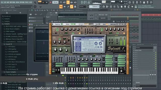
Task: Open the plug icon plugin picker
Action: pyautogui.click(x=125, y=7)
